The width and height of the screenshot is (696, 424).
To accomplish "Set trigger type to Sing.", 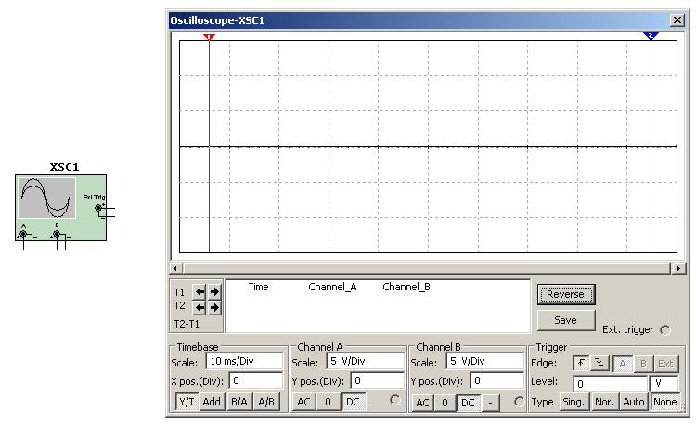I will tap(574, 402).
